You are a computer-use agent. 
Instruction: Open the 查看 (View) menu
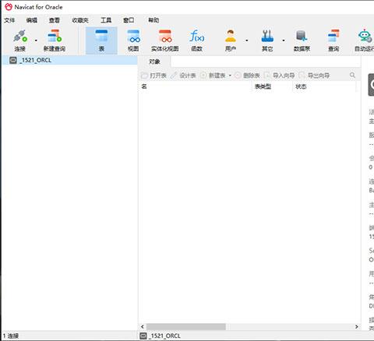pos(55,20)
